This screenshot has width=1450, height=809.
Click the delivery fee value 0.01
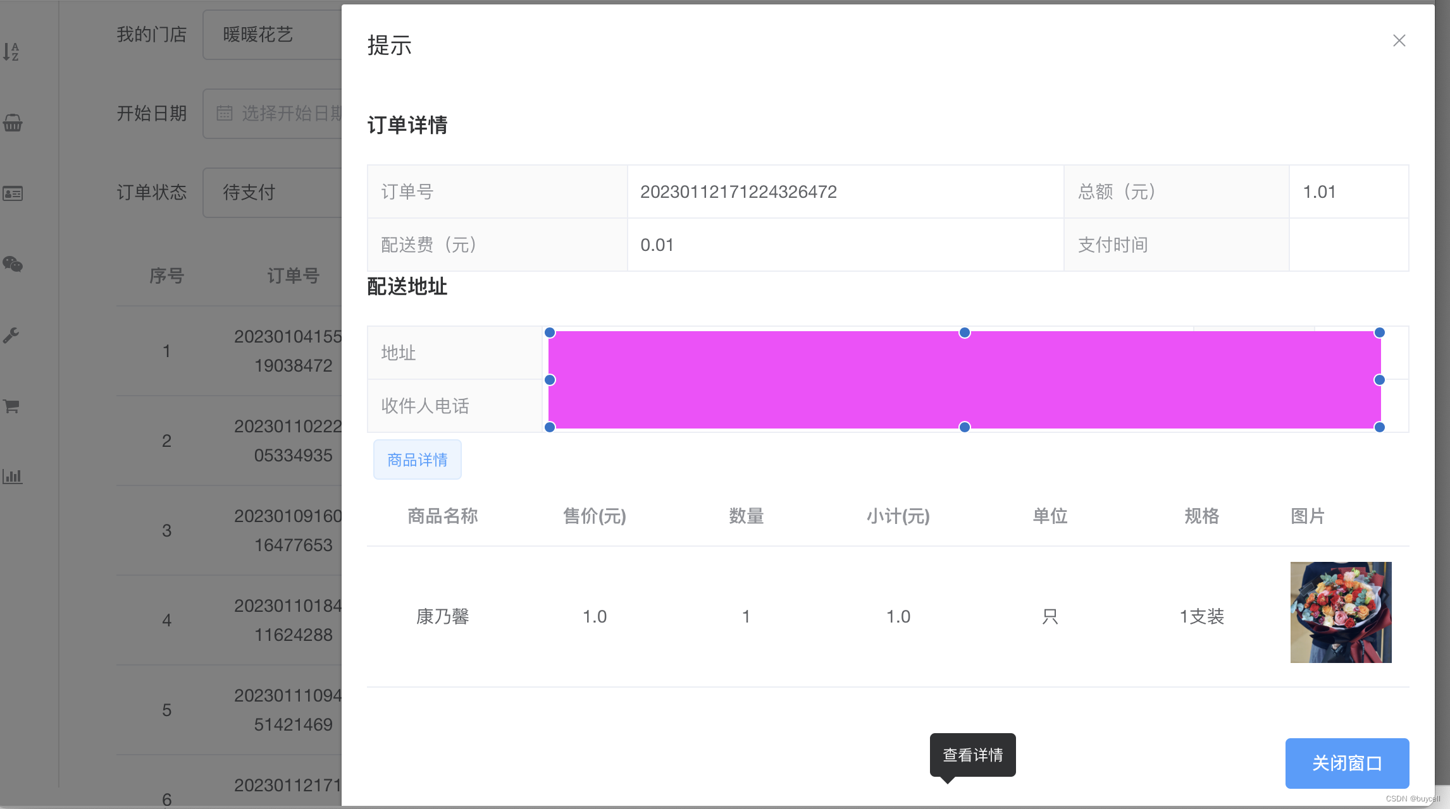pyautogui.click(x=657, y=245)
